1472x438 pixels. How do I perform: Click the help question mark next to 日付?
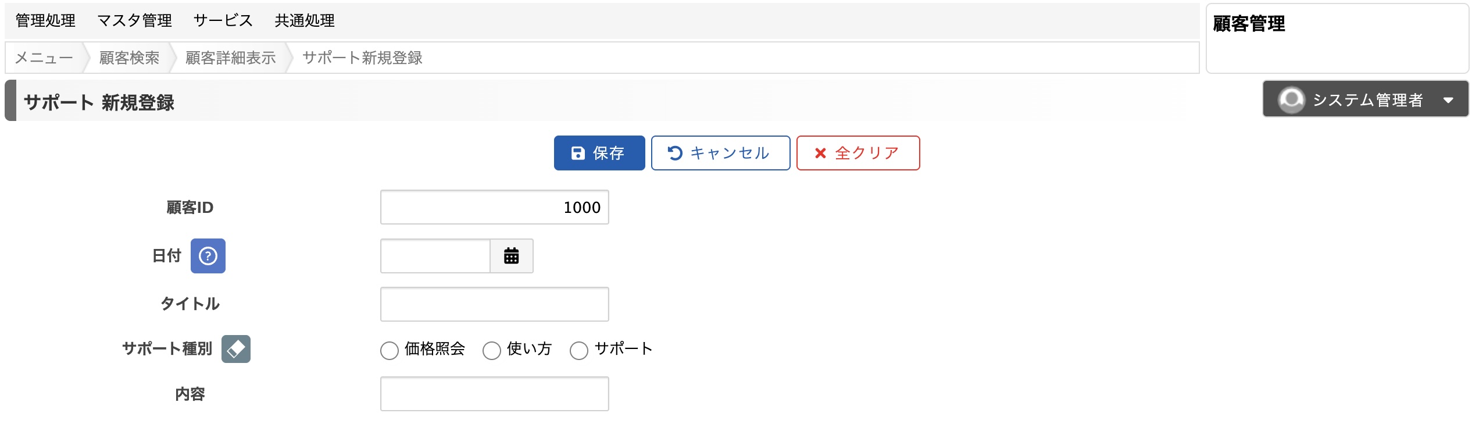(208, 256)
